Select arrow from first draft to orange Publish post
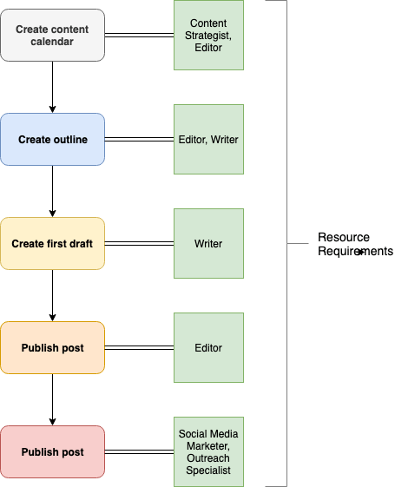 [x=52, y=296]
